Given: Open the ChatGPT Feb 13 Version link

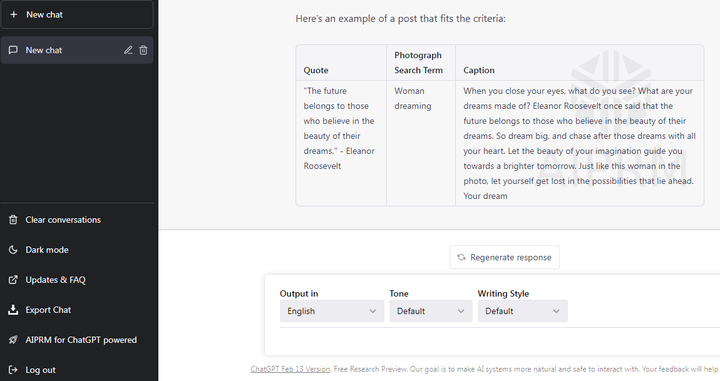Looking at the screenshot, I should 291,369.
